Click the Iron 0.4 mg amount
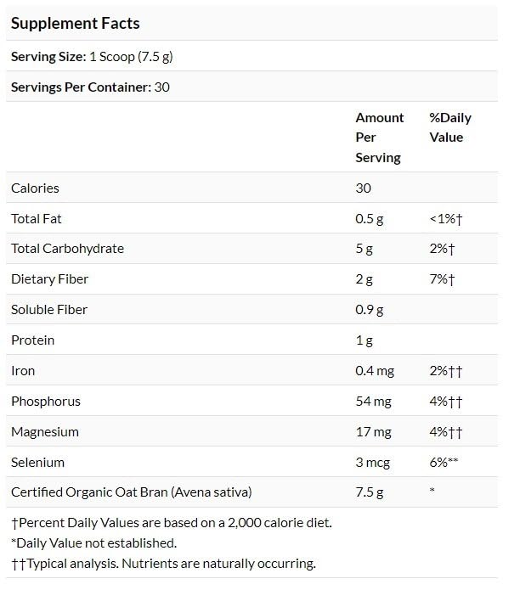This screenshot has height=607, width=520. click(x=374, y=371)
